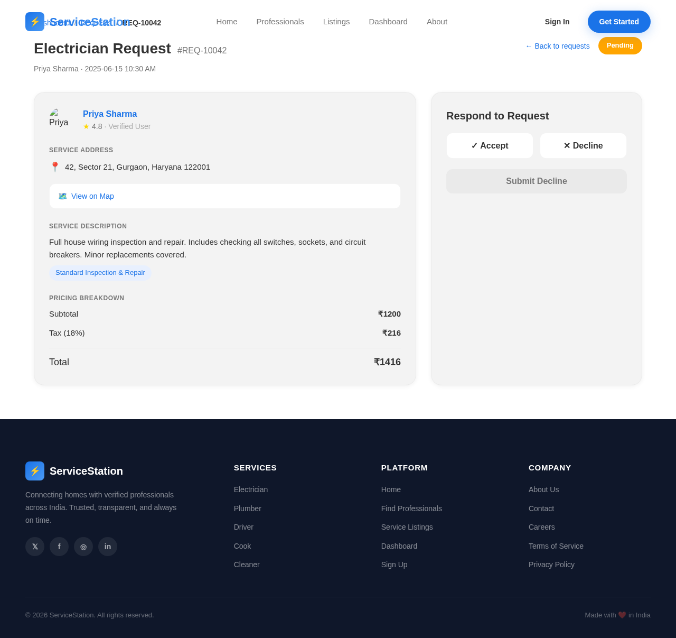Click the Submit Decline button
This screenshot has width=676, height=638.
pyautogui.click(x=537, y=181)
